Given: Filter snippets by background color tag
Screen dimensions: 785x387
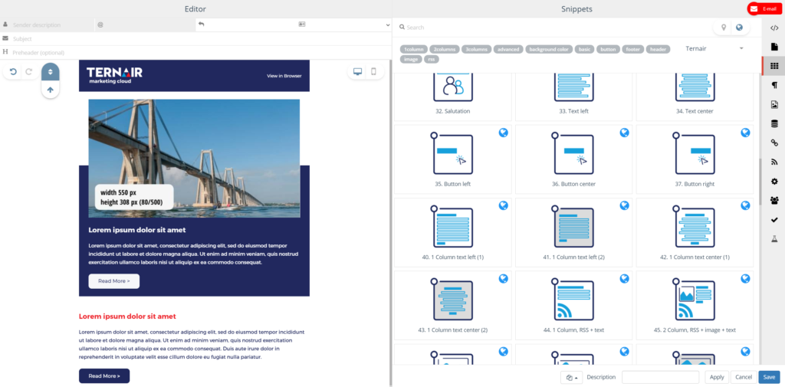Looking at the screenshot, I should pyautogui.click(x=549, y=49).
